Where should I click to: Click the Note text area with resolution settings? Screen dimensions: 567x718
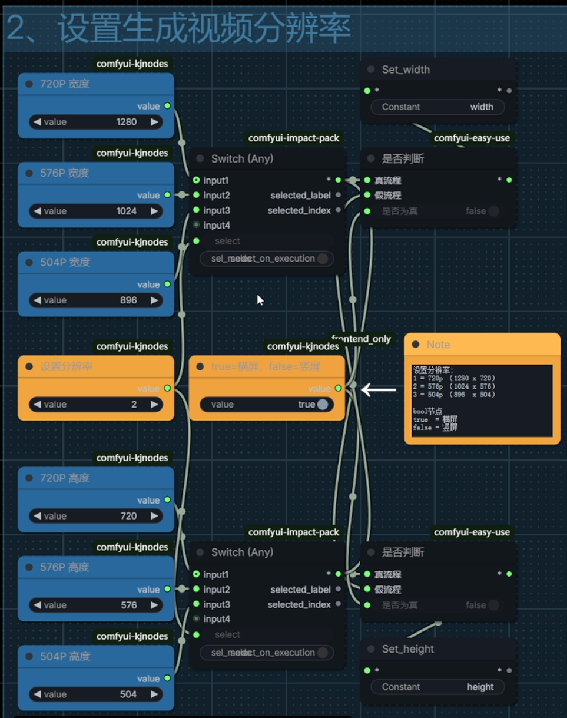482,401
